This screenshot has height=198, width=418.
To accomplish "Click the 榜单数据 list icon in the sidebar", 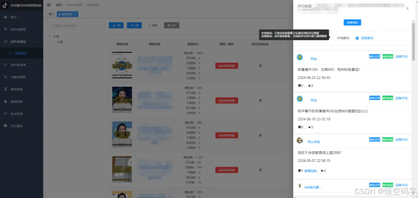I will tap(5, 89).
